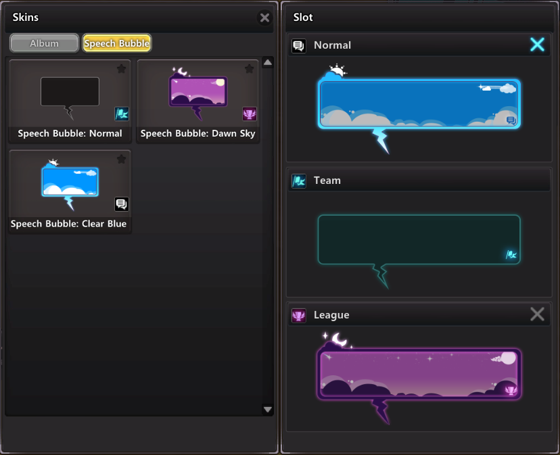This screenshot has width=560, height=455.
Task: Click the flag icon beside Team slot header
Action: tap(298, 181)
